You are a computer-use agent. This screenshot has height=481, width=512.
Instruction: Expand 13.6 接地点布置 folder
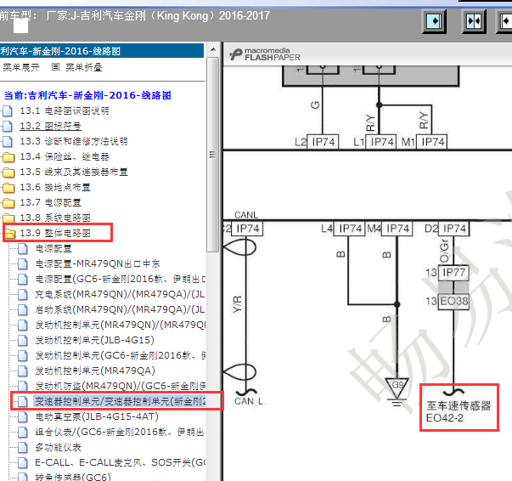pyautogui.click(x=55, y=188)
